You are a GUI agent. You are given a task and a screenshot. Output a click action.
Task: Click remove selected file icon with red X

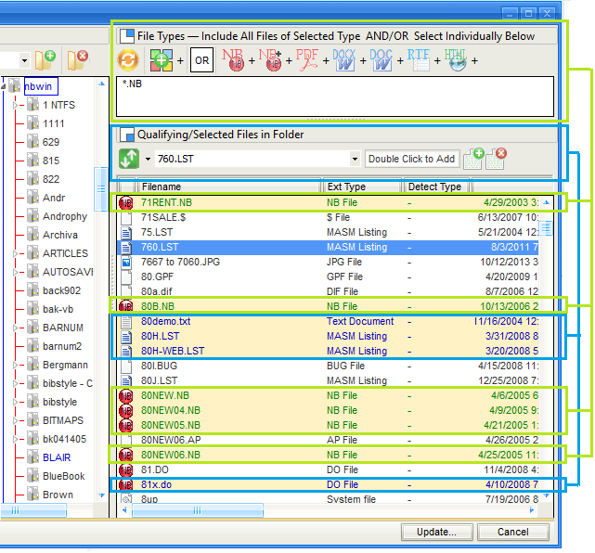click(497, 159)
